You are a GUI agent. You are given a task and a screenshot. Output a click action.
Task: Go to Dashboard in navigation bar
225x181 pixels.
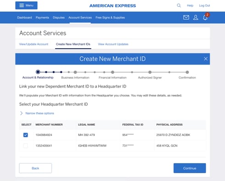tap(24, 17)
